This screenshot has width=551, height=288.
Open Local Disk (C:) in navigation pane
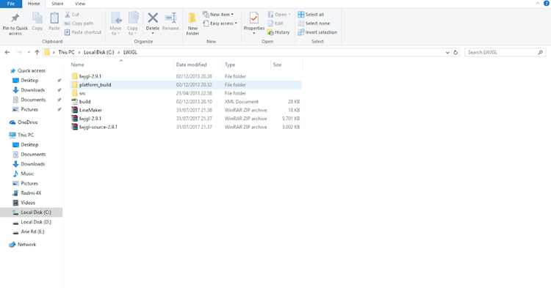click(x=32, y=213)
